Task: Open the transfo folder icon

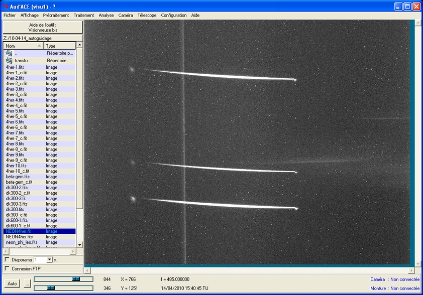Action: pos(9,60)
